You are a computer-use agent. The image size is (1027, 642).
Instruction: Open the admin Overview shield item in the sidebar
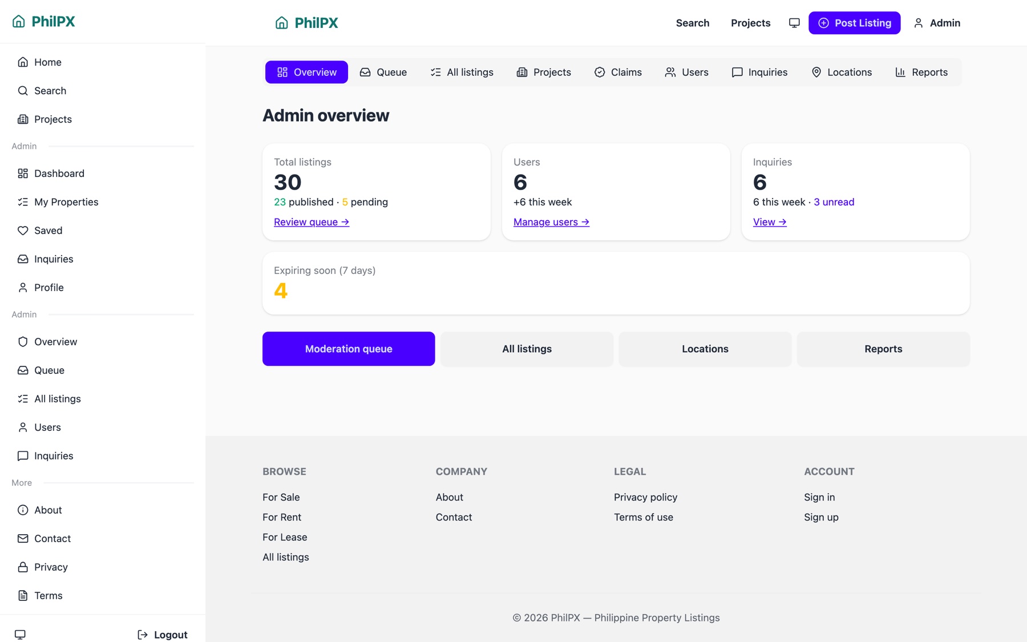point(103,342)
